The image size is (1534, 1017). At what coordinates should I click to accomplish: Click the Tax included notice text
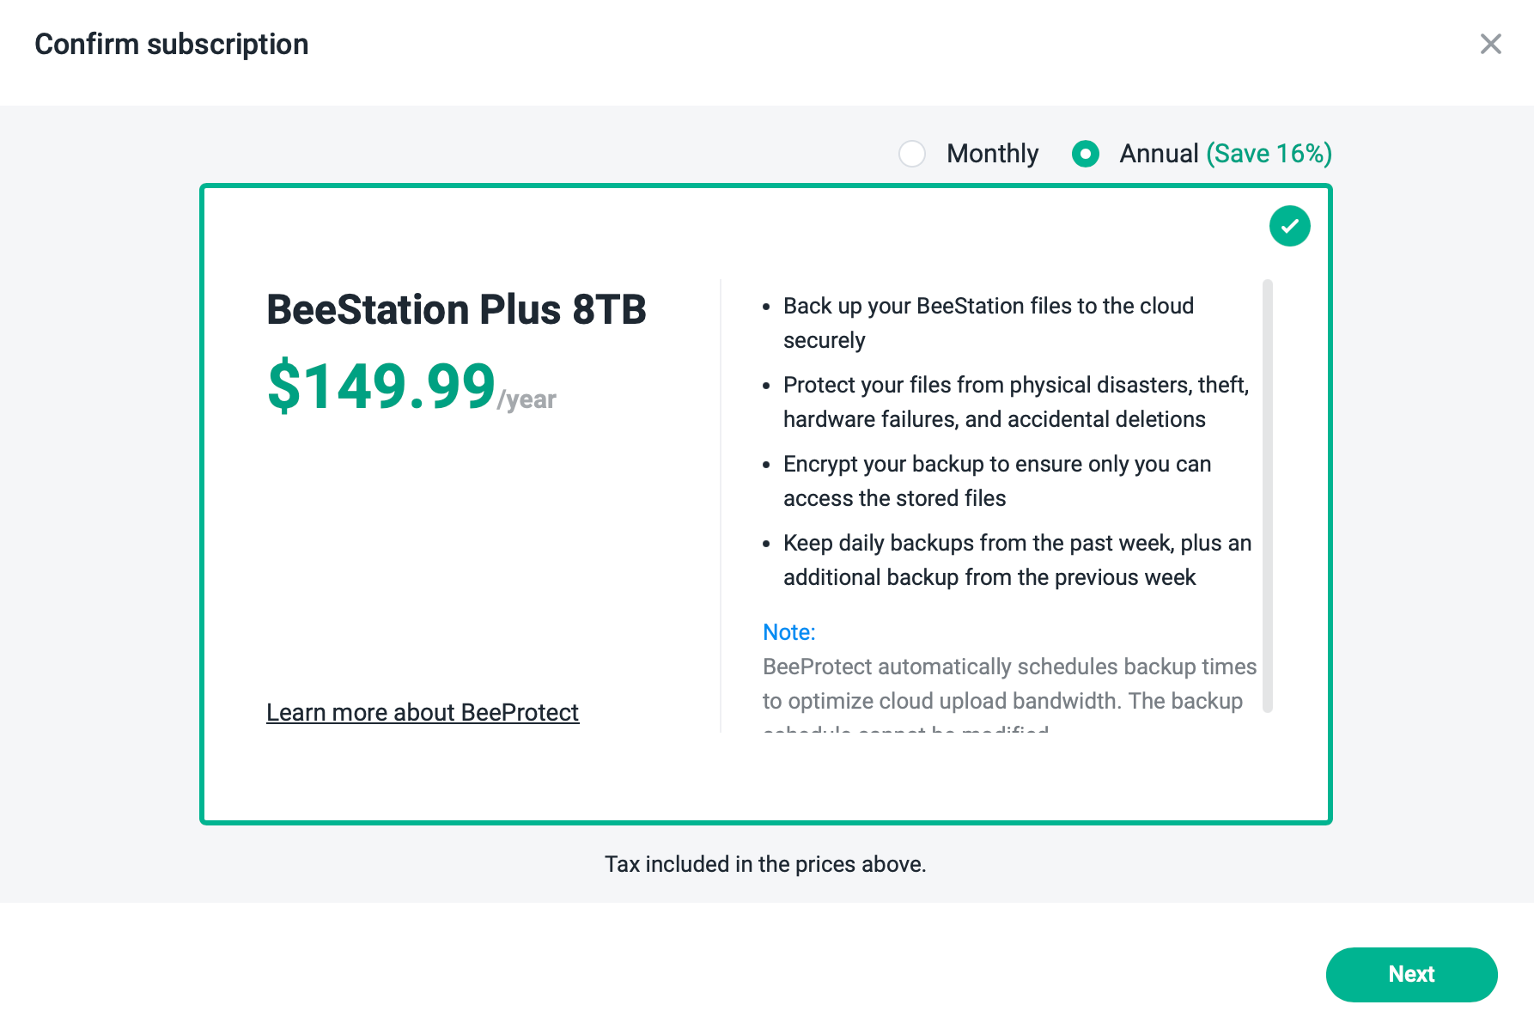pyautogui.click(x=765, y=864)
